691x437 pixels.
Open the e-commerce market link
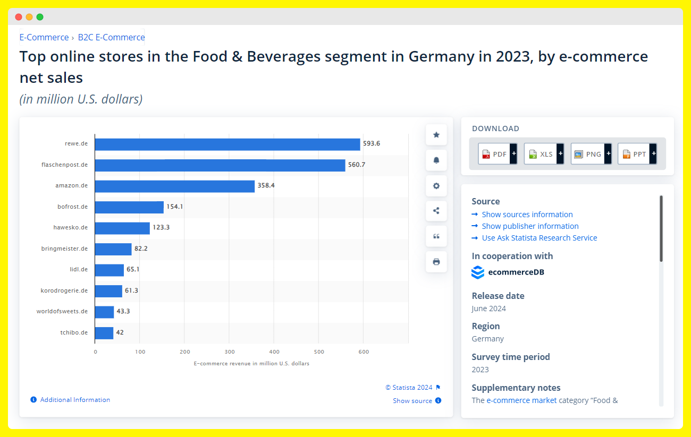521,400
